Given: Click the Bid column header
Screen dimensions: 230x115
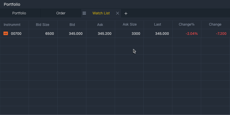Looking at the screenshot, I should (x=72, y=25).
